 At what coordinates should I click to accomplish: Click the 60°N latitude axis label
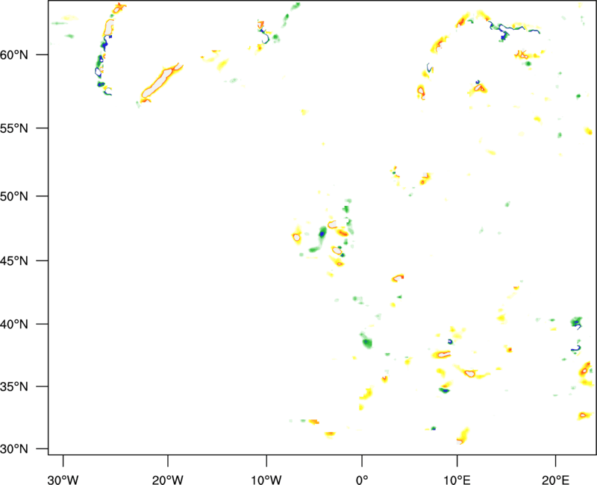[27, 55]
